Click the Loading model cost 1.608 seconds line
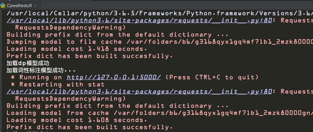This screenshot has width=313, height=132. click(77, 120)
